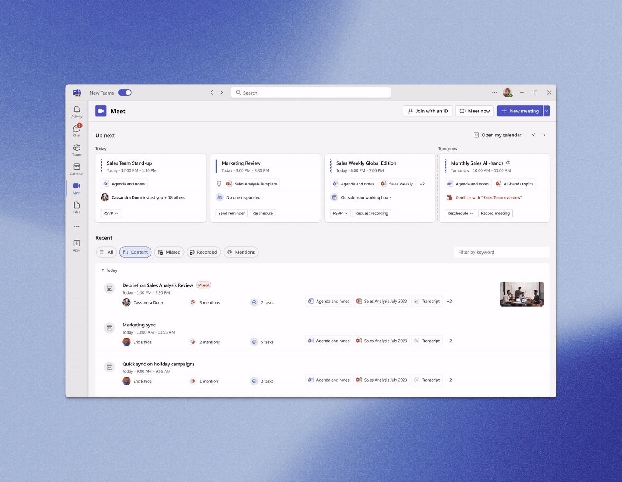Select the Meet sidebar icon
Viewport: 622px width, 482px height.
tap(77, 188)
